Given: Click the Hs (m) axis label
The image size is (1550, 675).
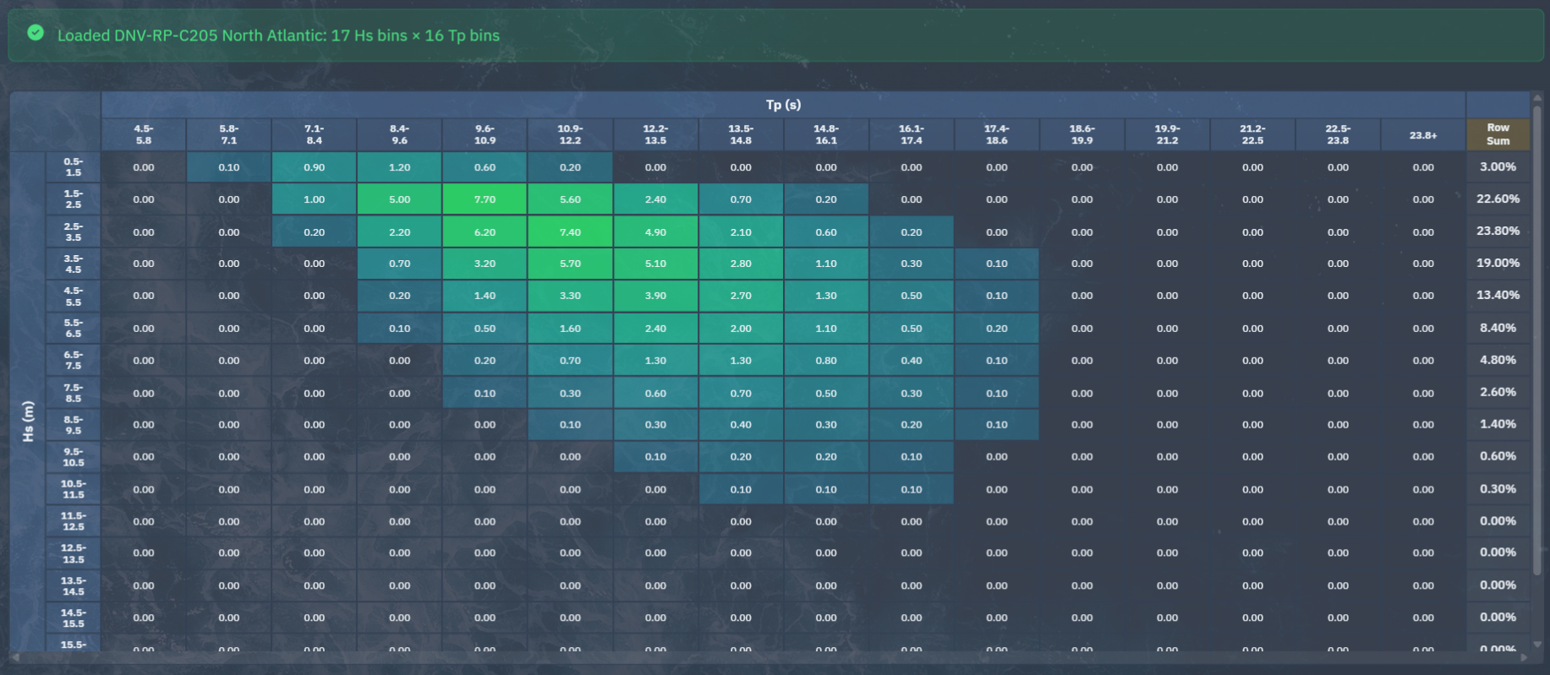Looking at the screenshot, I should coord(29,421).
